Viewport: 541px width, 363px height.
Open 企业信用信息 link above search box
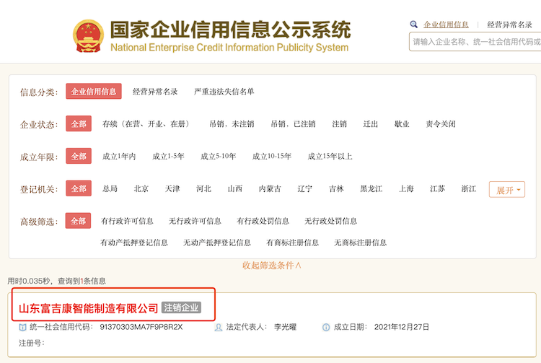446,25
